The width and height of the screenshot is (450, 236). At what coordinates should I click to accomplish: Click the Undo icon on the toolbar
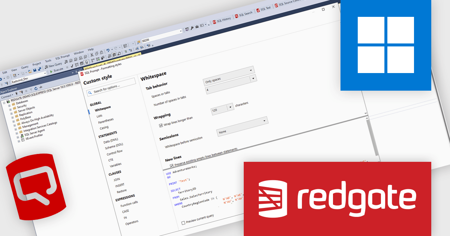pos(108,50)
